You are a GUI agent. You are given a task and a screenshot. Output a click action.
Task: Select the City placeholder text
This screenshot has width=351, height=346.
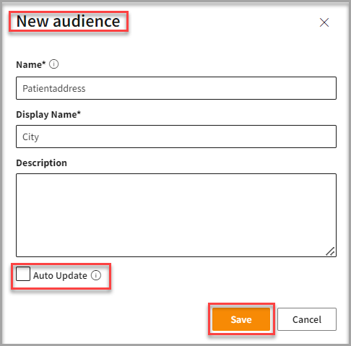point(30,137)
